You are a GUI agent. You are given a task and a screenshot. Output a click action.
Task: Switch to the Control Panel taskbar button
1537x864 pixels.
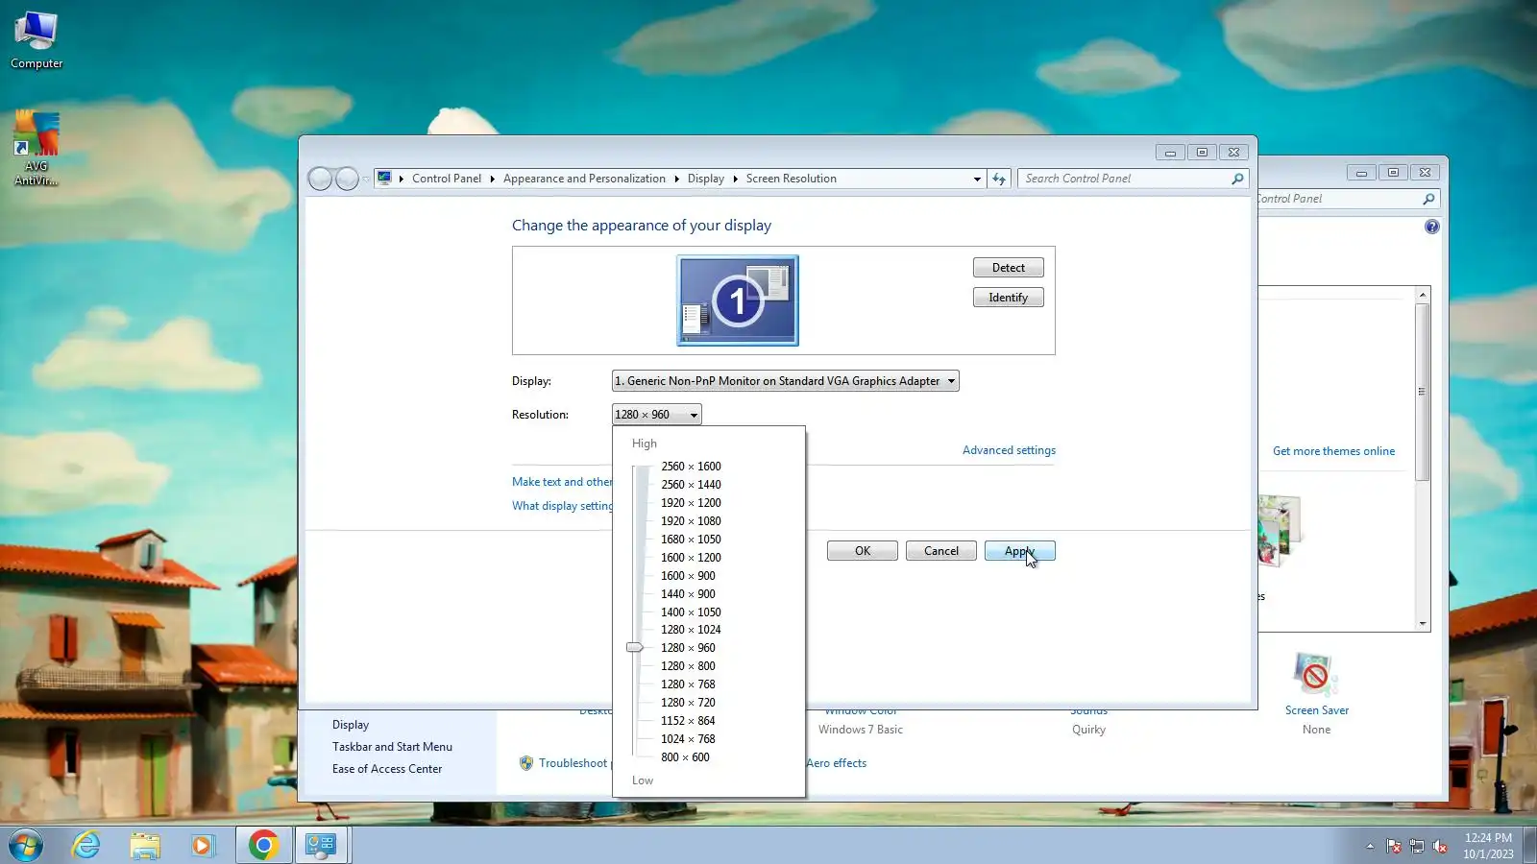pyautogui.click(x=321, y=845)
